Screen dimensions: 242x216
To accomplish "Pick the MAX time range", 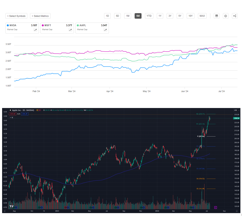I will point(202,16).
